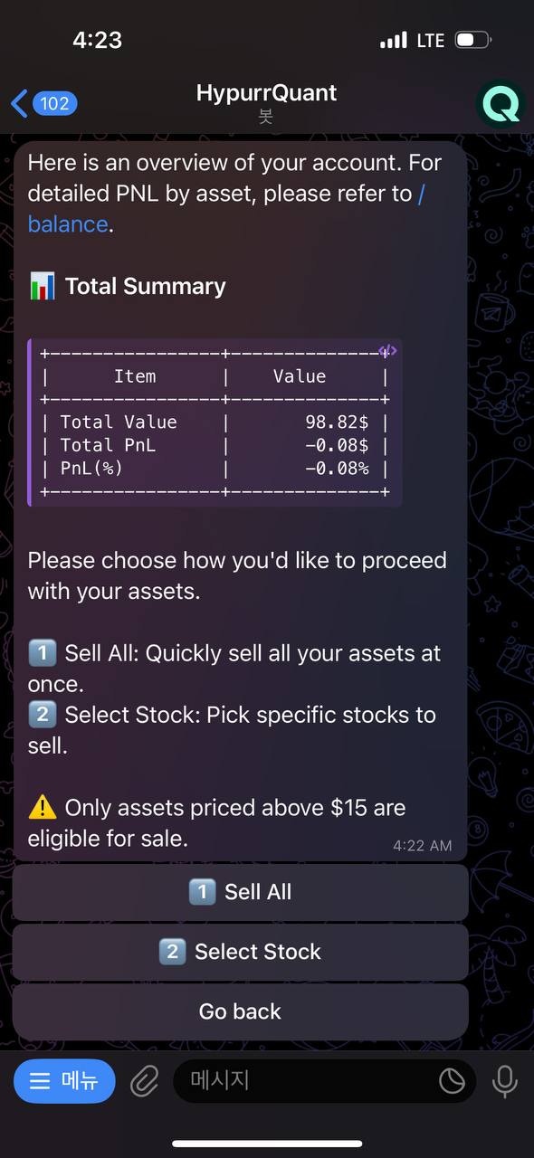Tap the paperclip attachment icon
The height and width of the screenshot is (1158, 534).
(145, 1080)
